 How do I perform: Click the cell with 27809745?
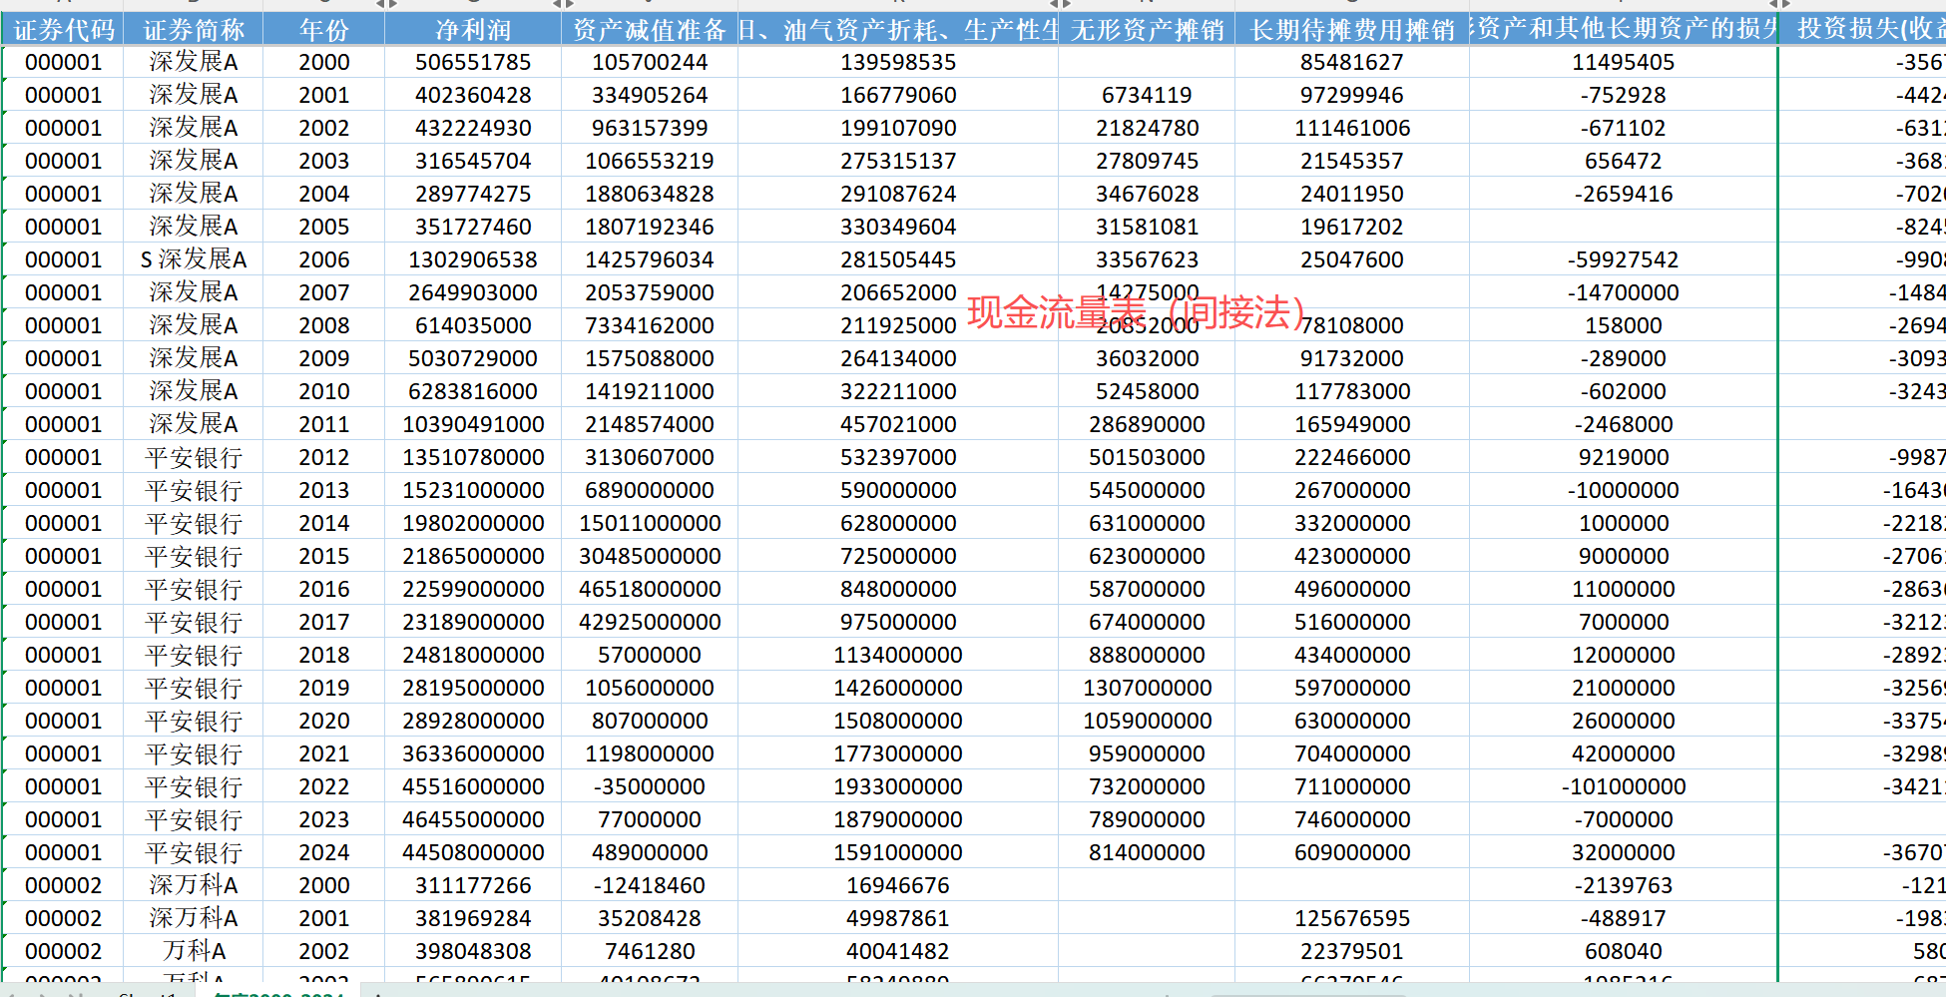pos(1147,161)
